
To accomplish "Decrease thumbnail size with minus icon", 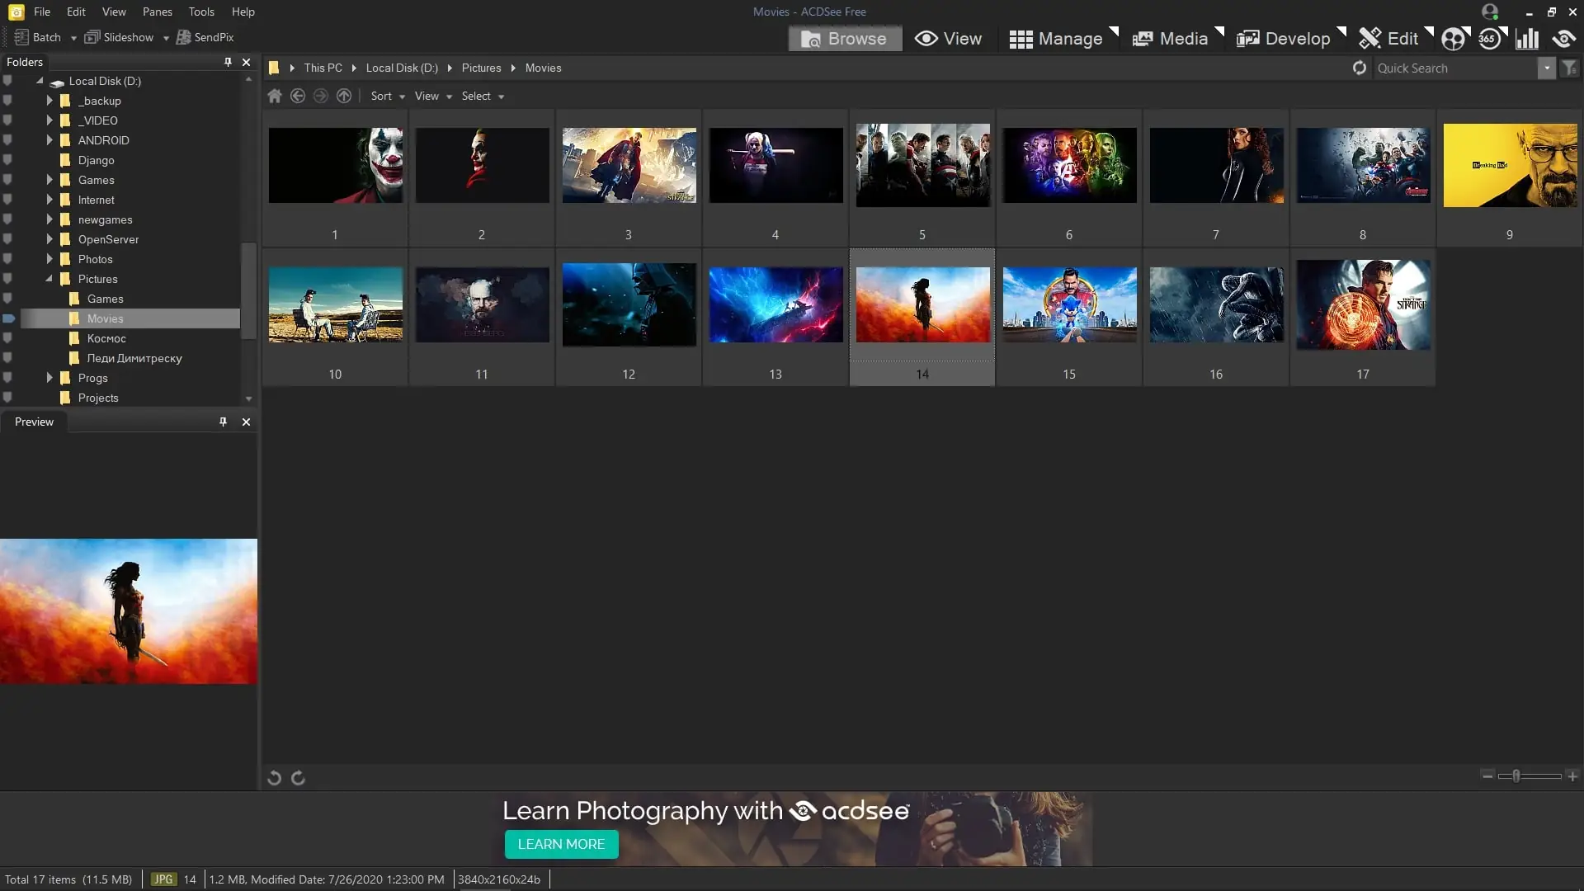I will [1487, 775].
